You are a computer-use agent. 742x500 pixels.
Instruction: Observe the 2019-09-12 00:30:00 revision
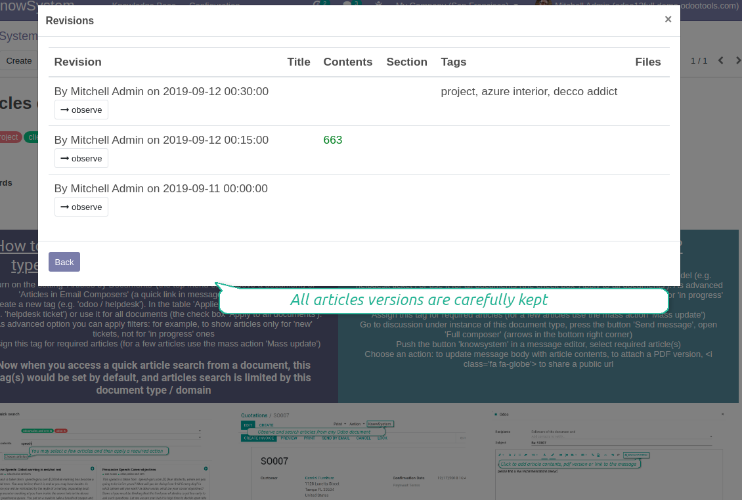(81, 110)
